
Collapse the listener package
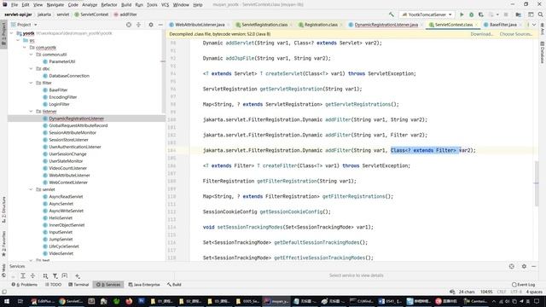pyautogui.click(x=31, y=112)
